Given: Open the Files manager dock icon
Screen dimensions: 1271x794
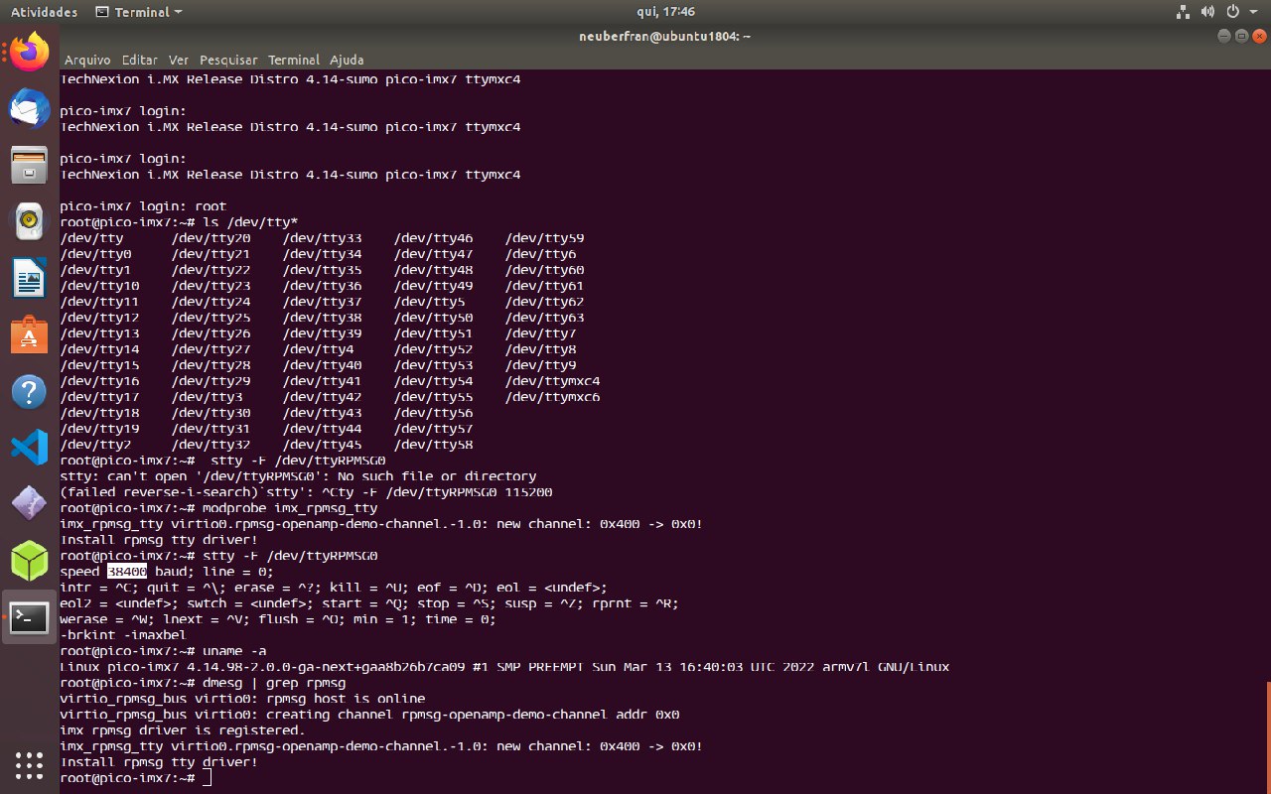Looking at the screenshot, I should pyautogui.click(x=30, y=164).
